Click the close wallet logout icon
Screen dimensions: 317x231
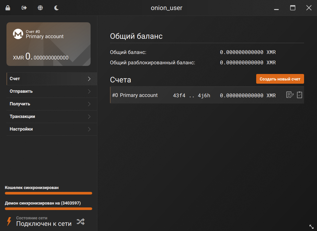click(24, 8)
